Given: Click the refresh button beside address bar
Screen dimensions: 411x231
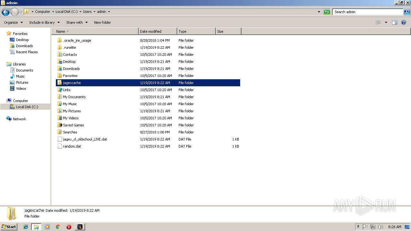Looking at the screenshot, I should click(327, 12).
